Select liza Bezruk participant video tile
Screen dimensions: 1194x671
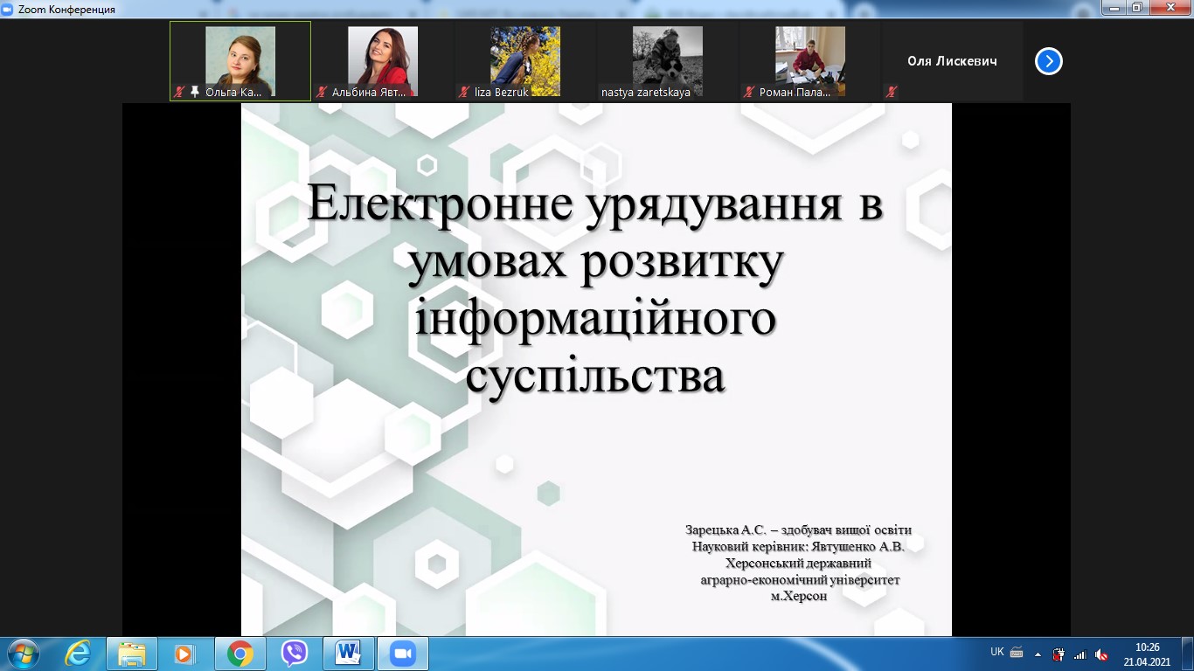click(525, 61)
